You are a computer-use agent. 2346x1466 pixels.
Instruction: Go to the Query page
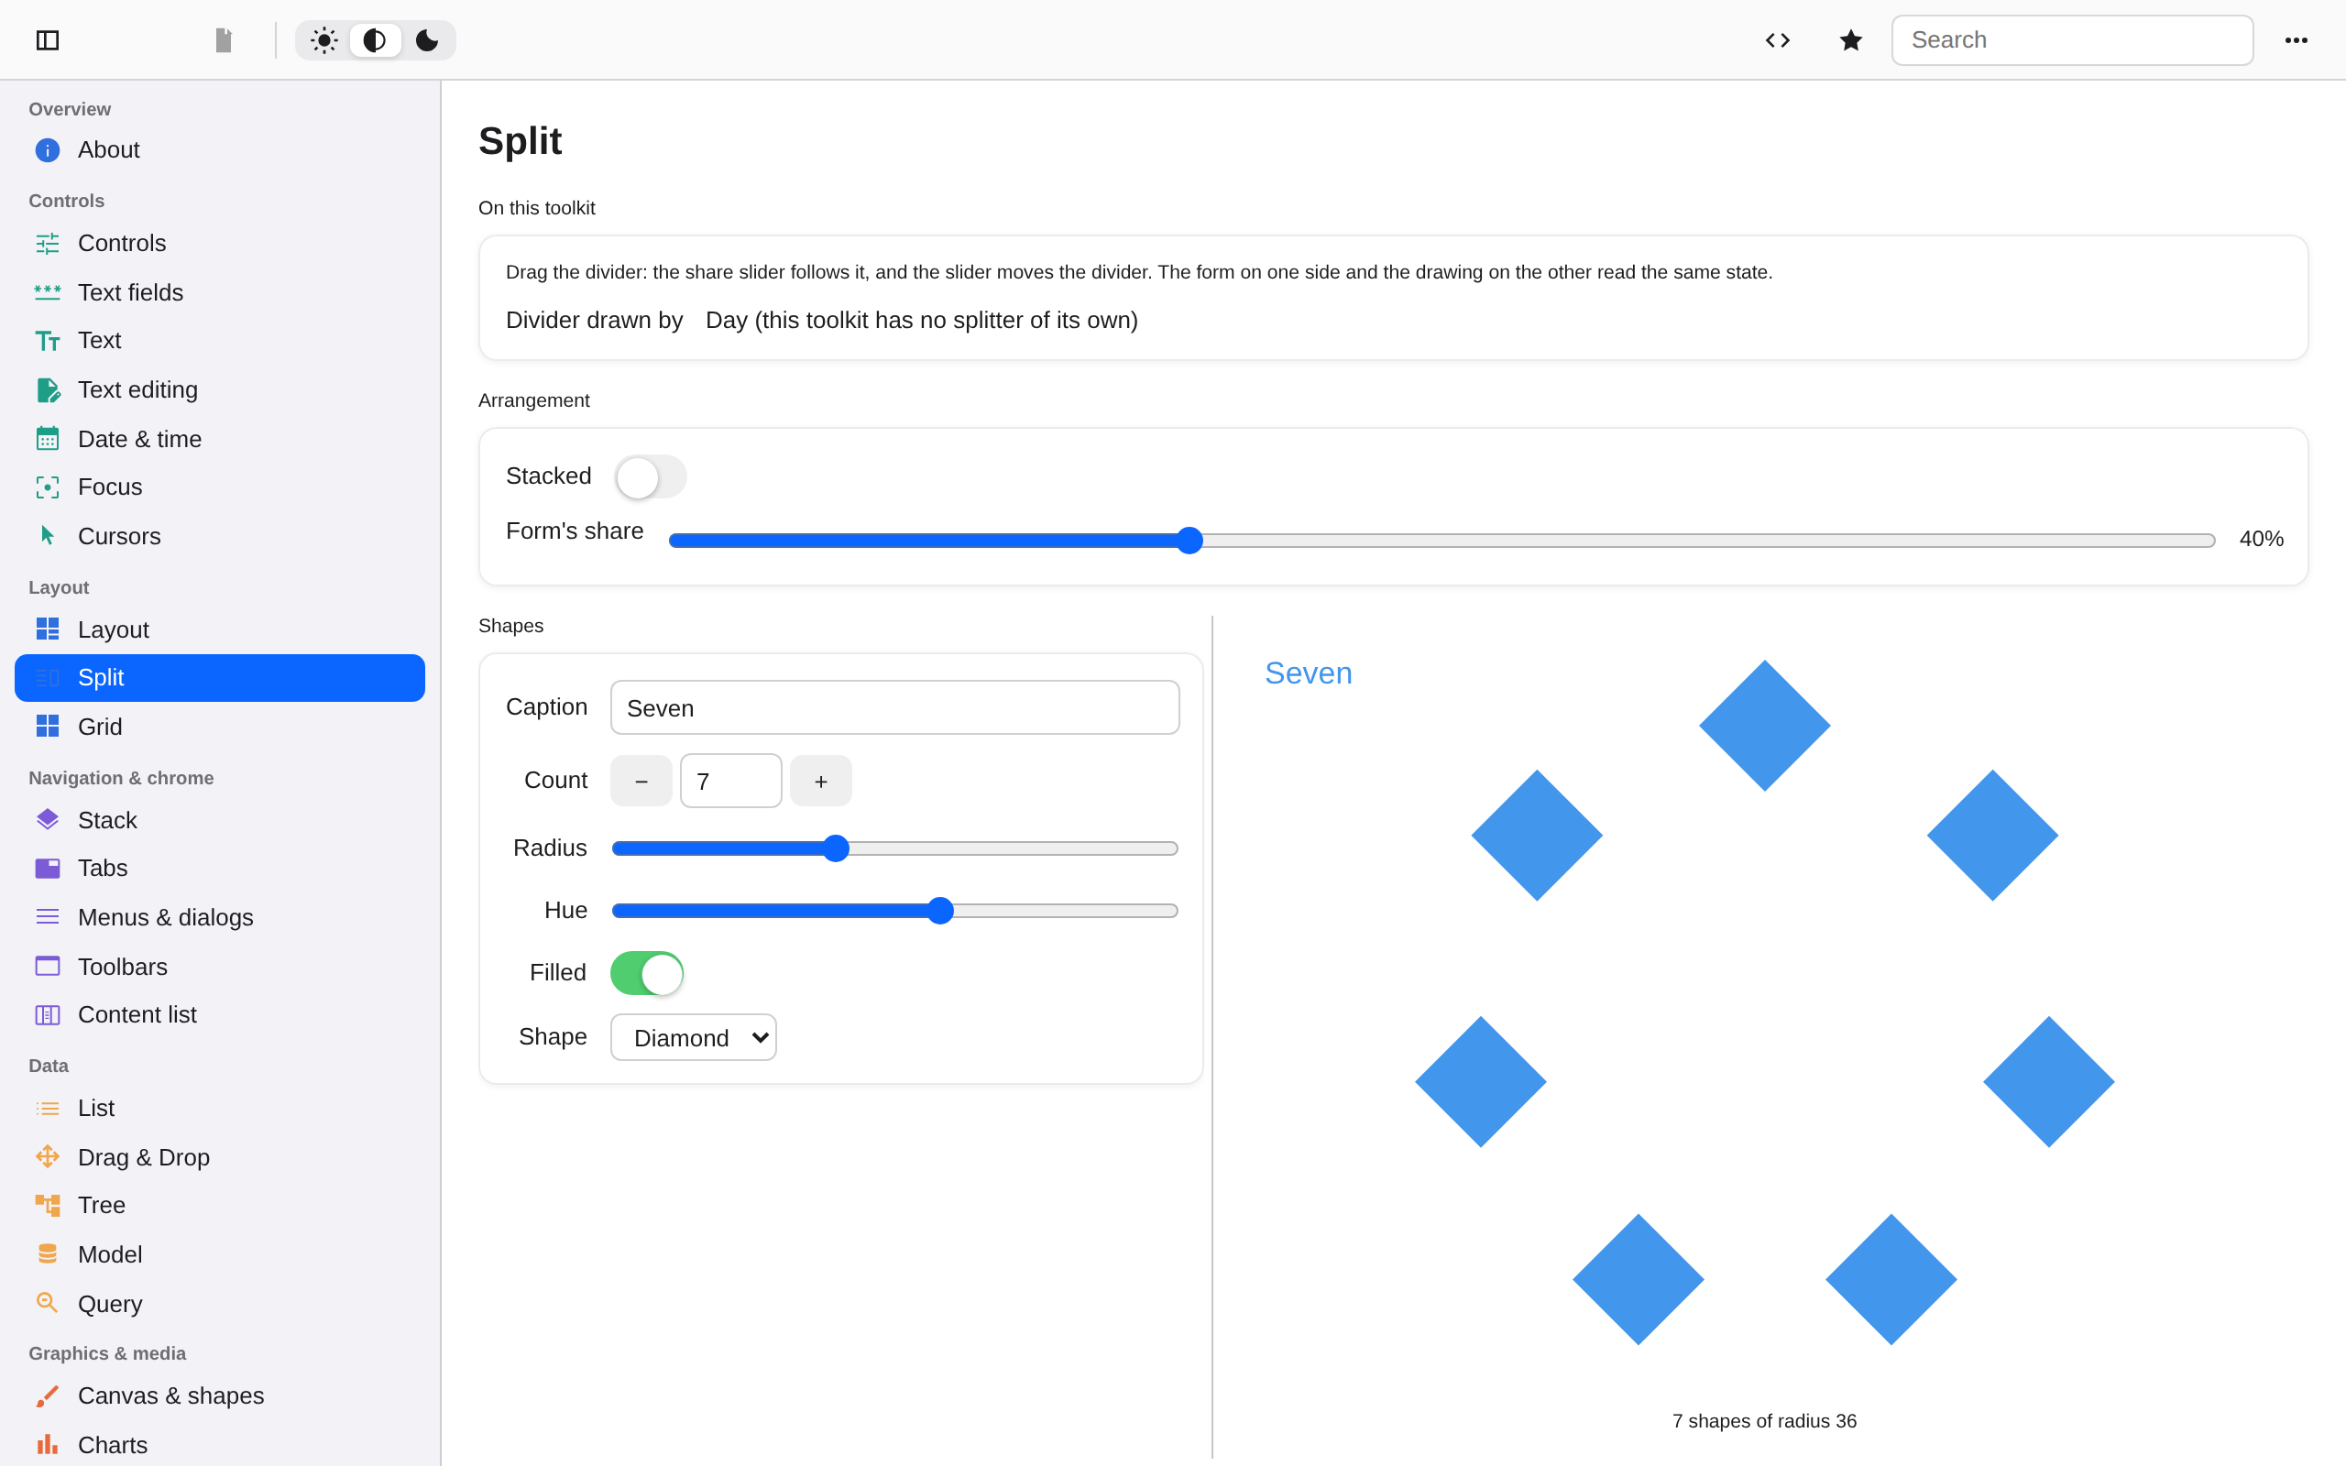point(220,1304)
